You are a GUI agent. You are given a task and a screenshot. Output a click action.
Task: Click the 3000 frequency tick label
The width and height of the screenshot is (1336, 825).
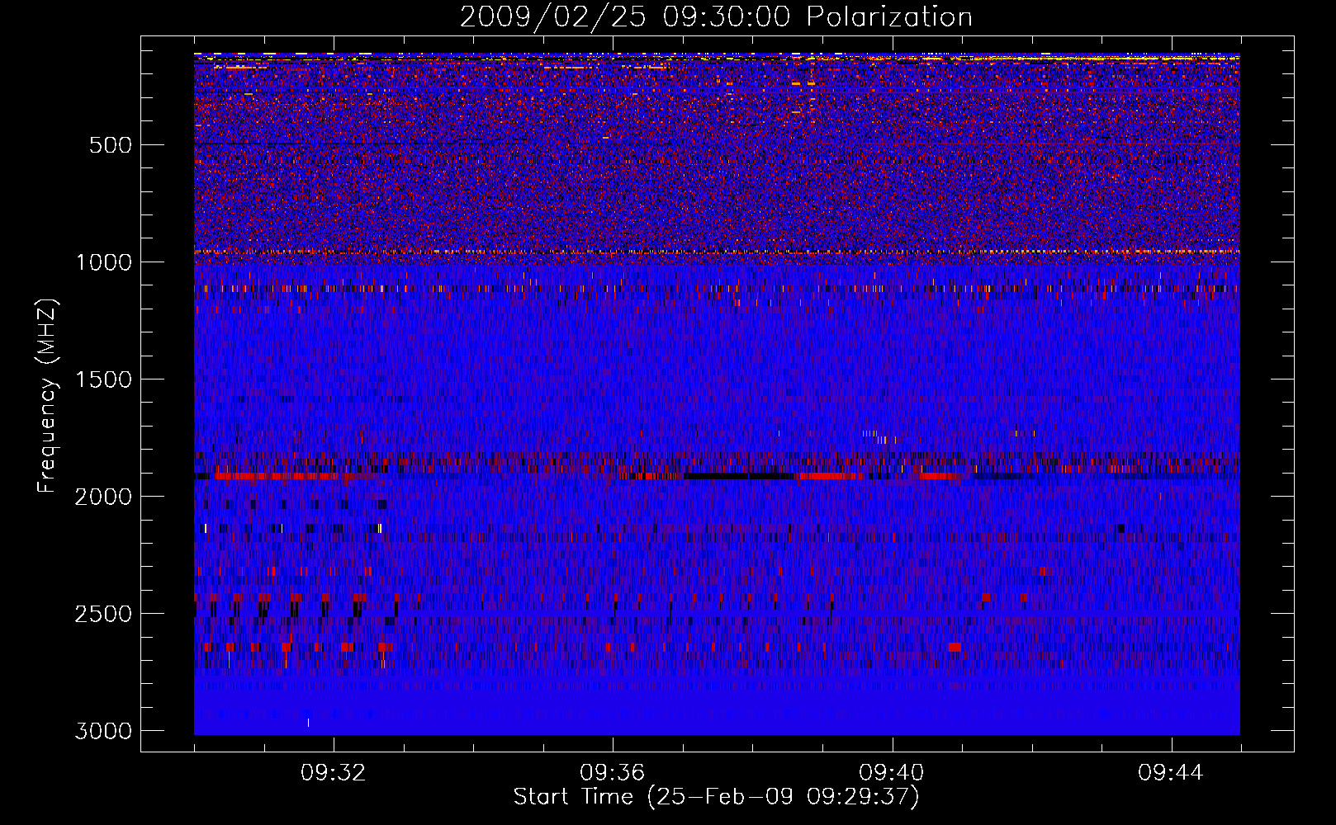103,731
